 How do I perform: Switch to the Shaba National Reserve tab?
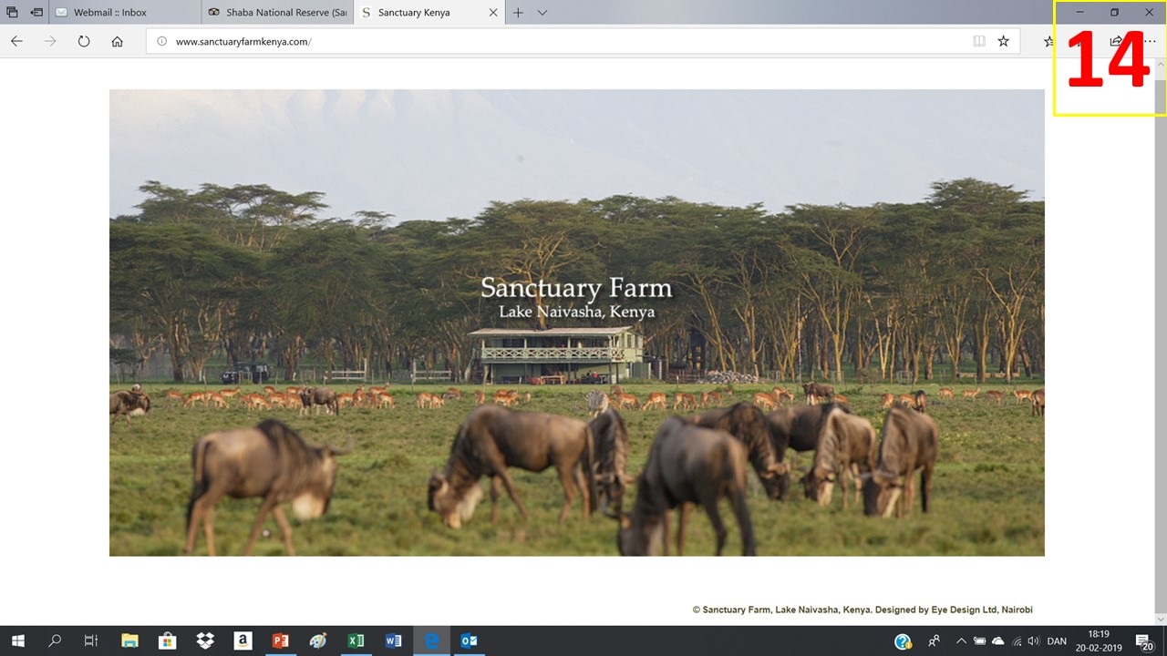[278, 13]
